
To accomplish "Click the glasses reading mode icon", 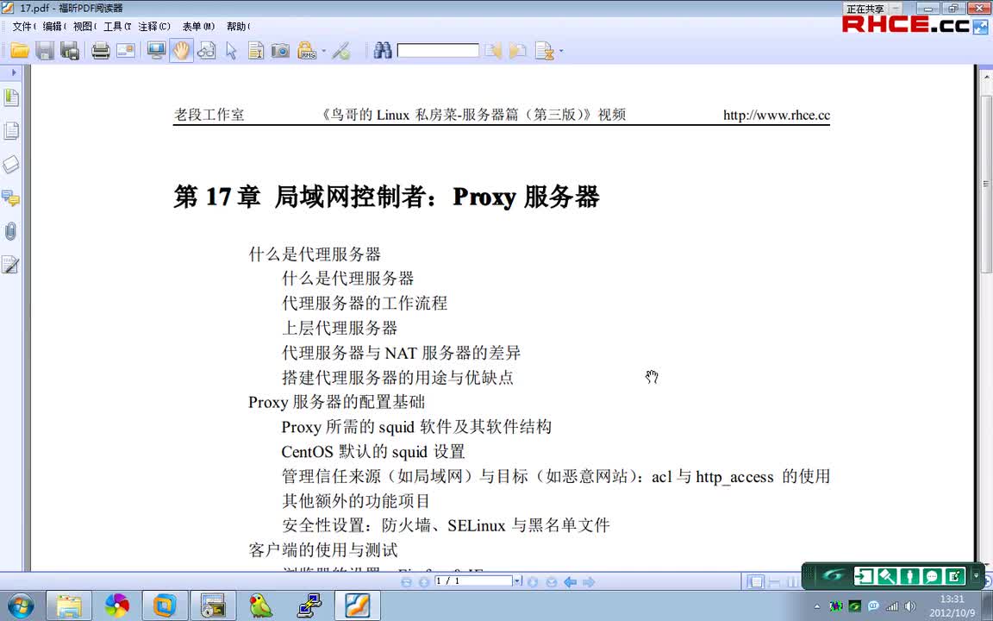I will click(x=207, y=51).
